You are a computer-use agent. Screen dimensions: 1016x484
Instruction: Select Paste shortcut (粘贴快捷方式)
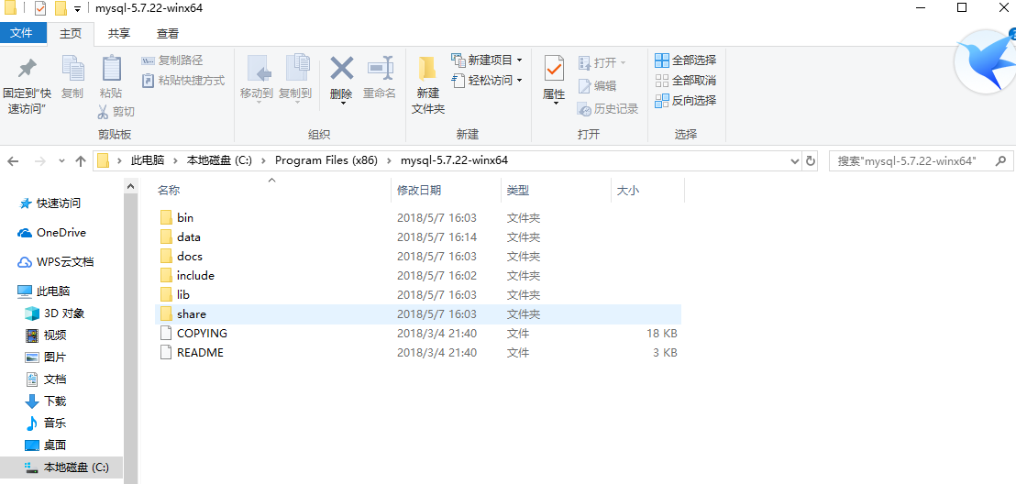click(182, 81)
